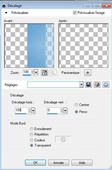Select the Perso radio button

[x=76, y=112]
